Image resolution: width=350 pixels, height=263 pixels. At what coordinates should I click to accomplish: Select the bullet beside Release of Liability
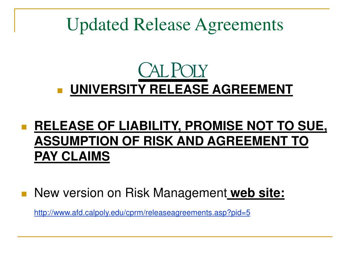point(24,127)
